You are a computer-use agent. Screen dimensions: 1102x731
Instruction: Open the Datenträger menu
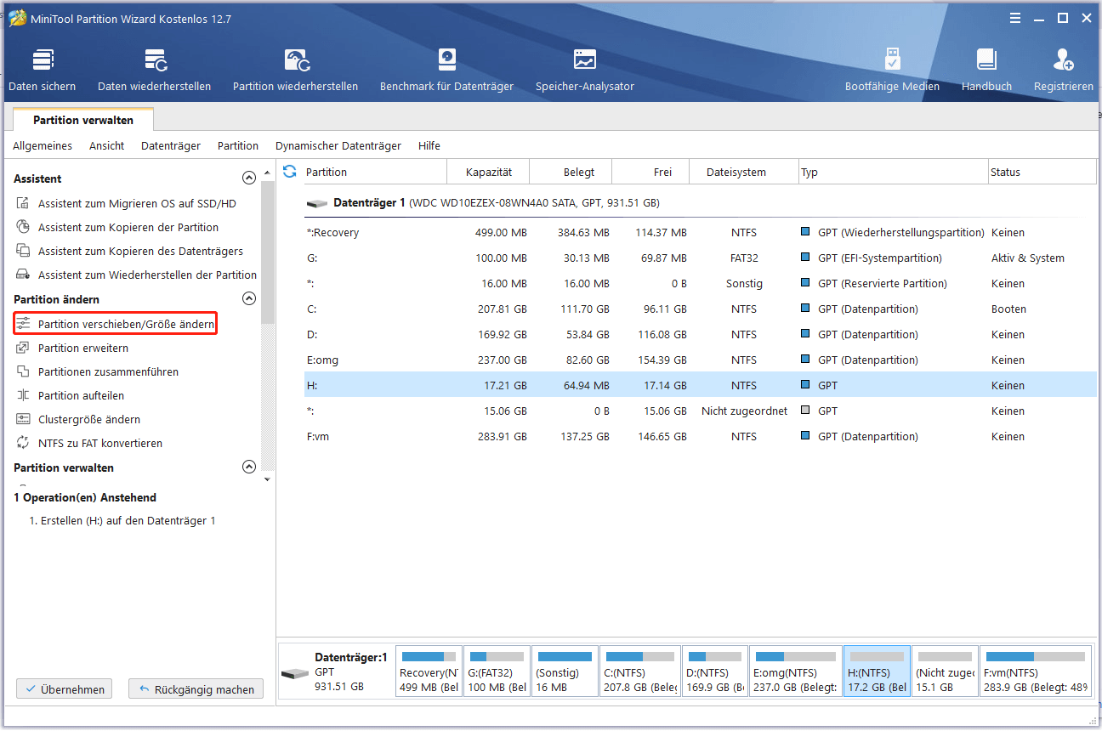171,146
